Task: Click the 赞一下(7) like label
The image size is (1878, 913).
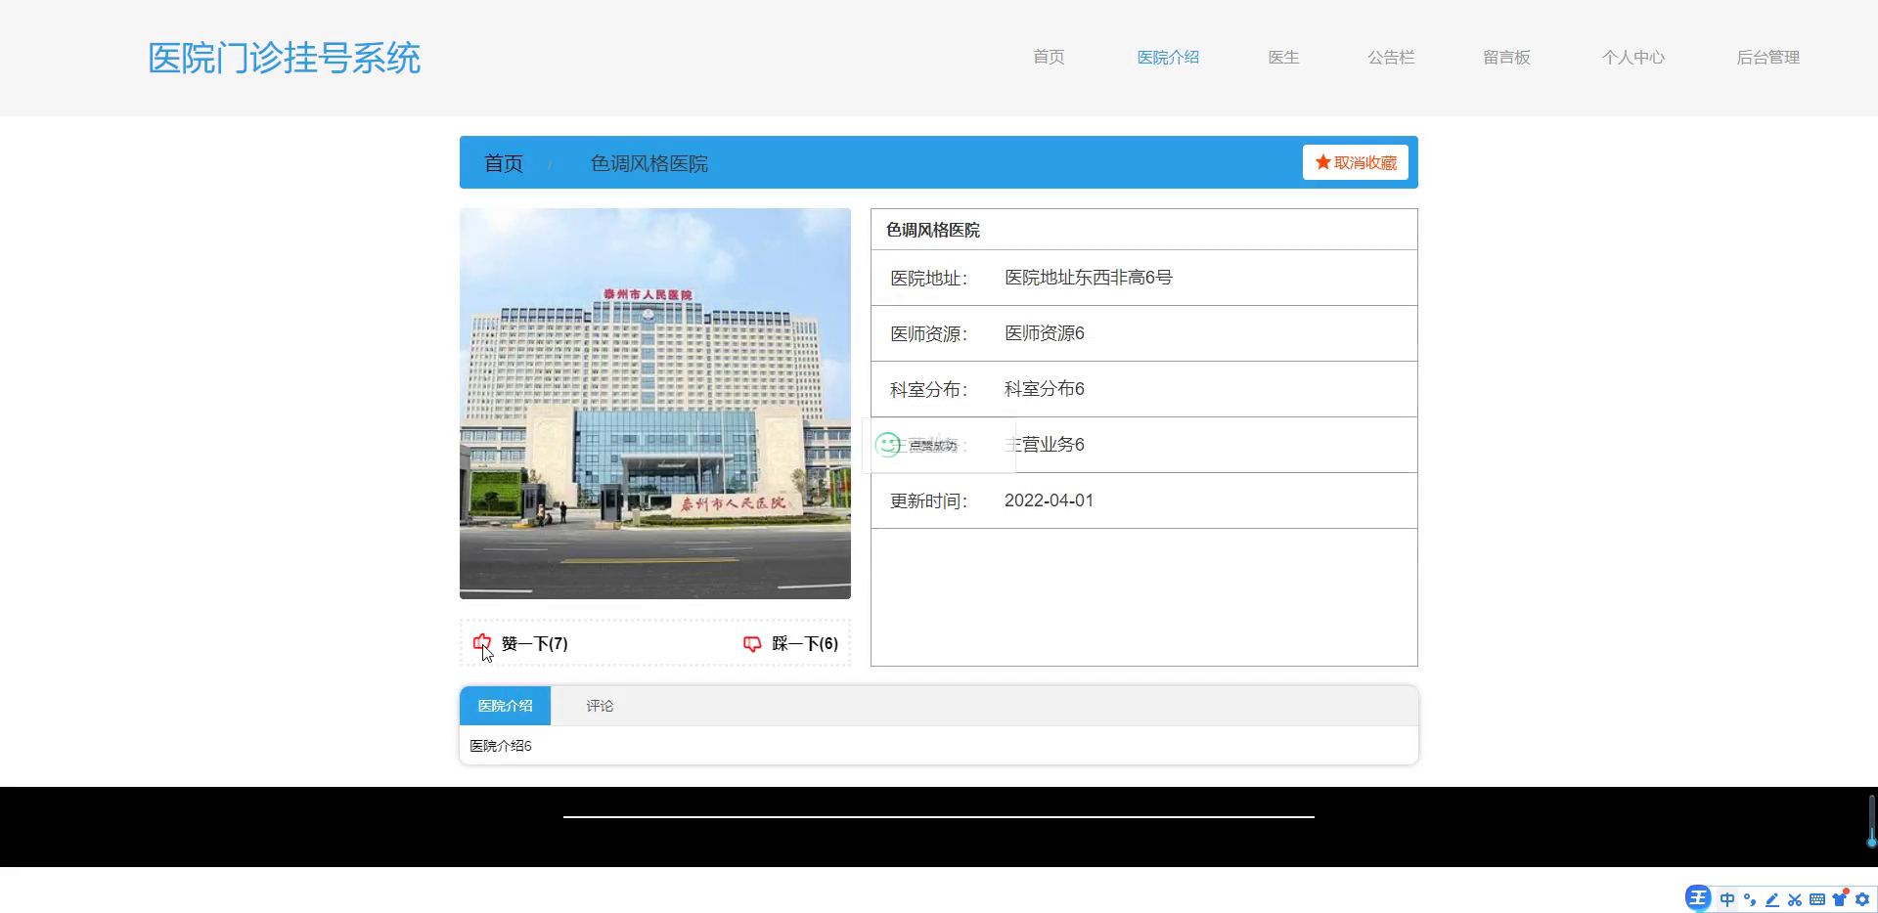Action: tap(534, 643)
